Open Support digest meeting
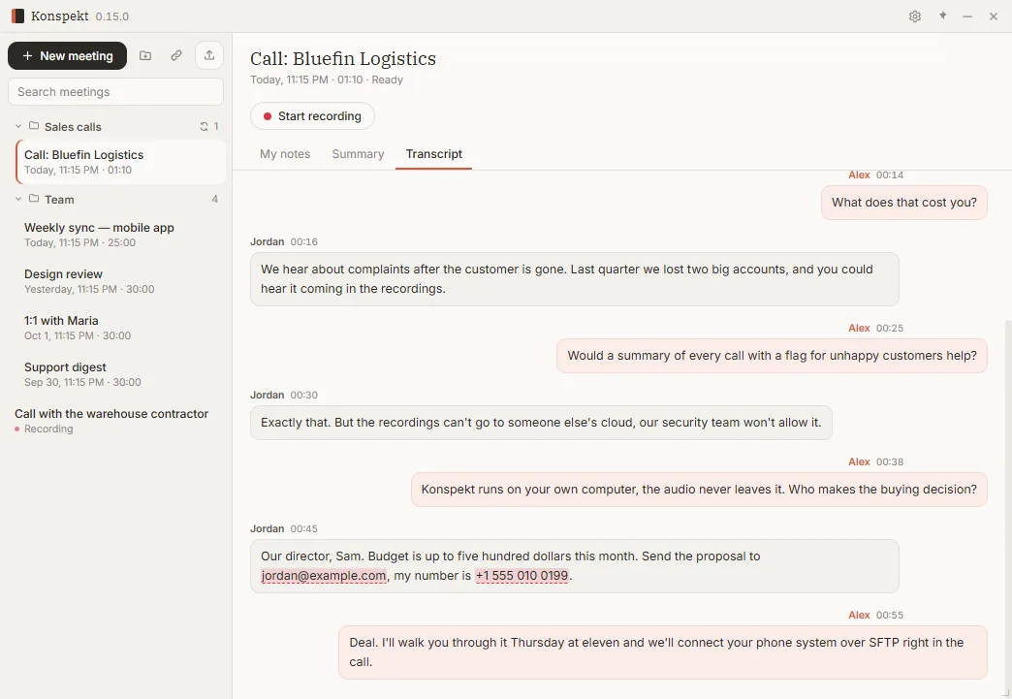Viewport: 1012px width, 699px height. tap(121, 374)
